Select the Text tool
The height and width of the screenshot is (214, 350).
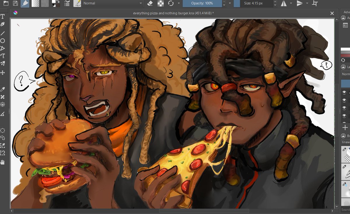click(3, 17)
